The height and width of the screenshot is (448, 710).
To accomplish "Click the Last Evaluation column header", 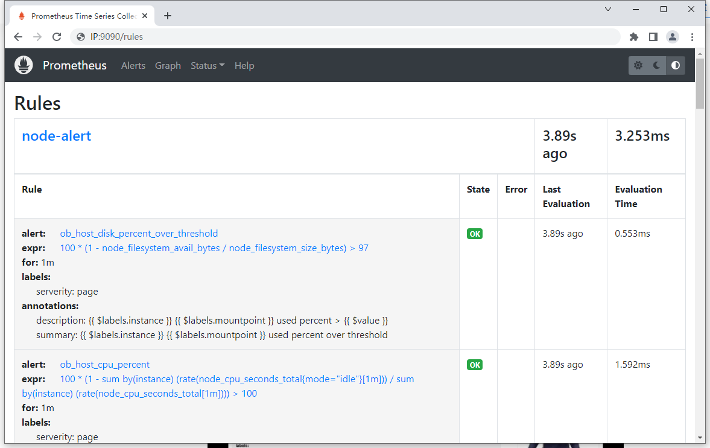I will tap(566, 196).
